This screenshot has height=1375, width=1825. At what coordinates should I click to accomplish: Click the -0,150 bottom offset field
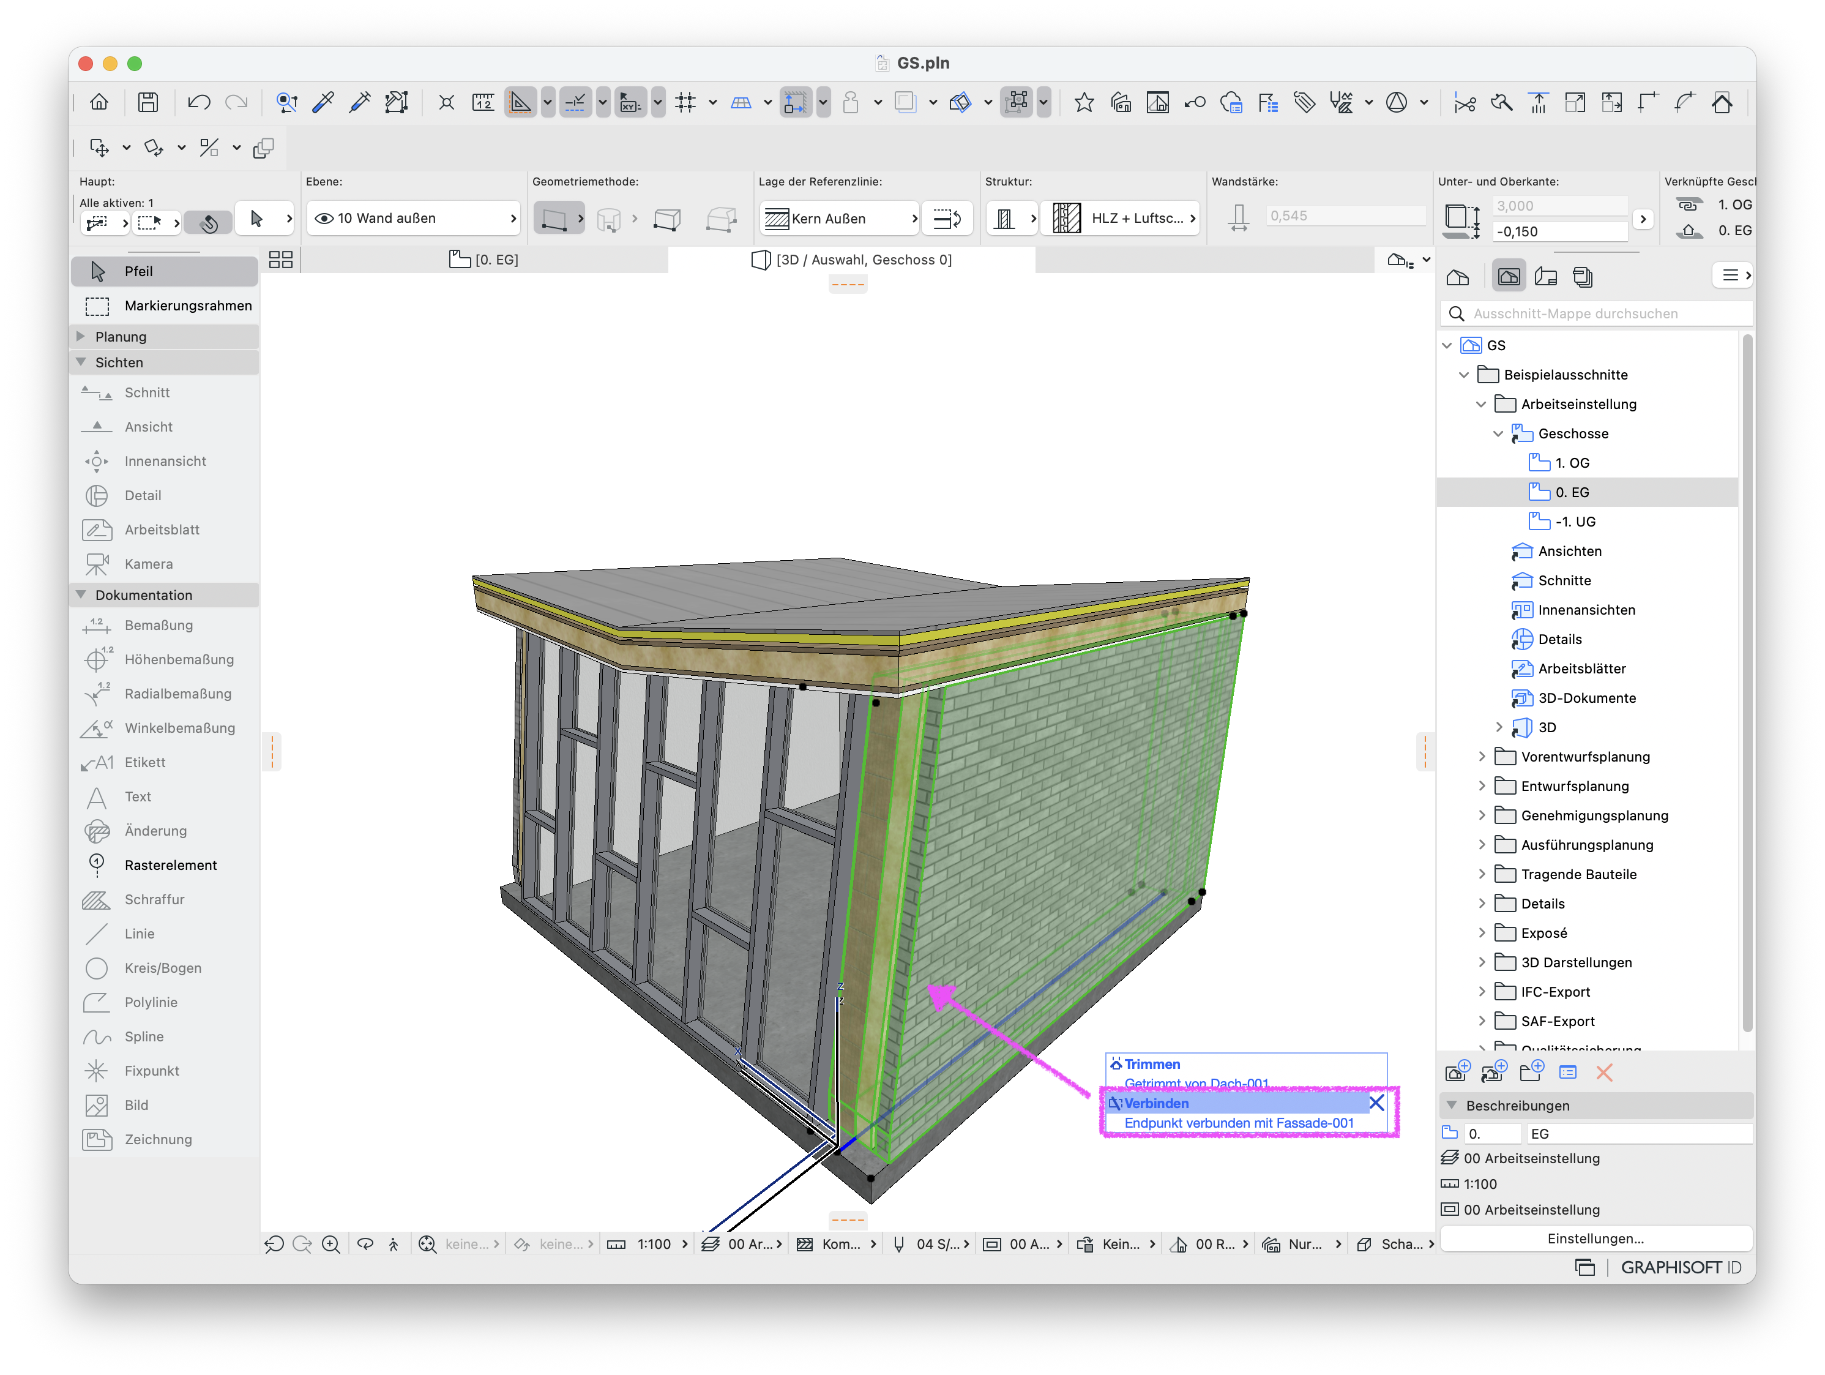(1559, 232)
